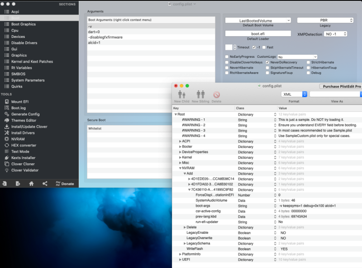Click the PayPal Donate button

(x=64, y=184)
